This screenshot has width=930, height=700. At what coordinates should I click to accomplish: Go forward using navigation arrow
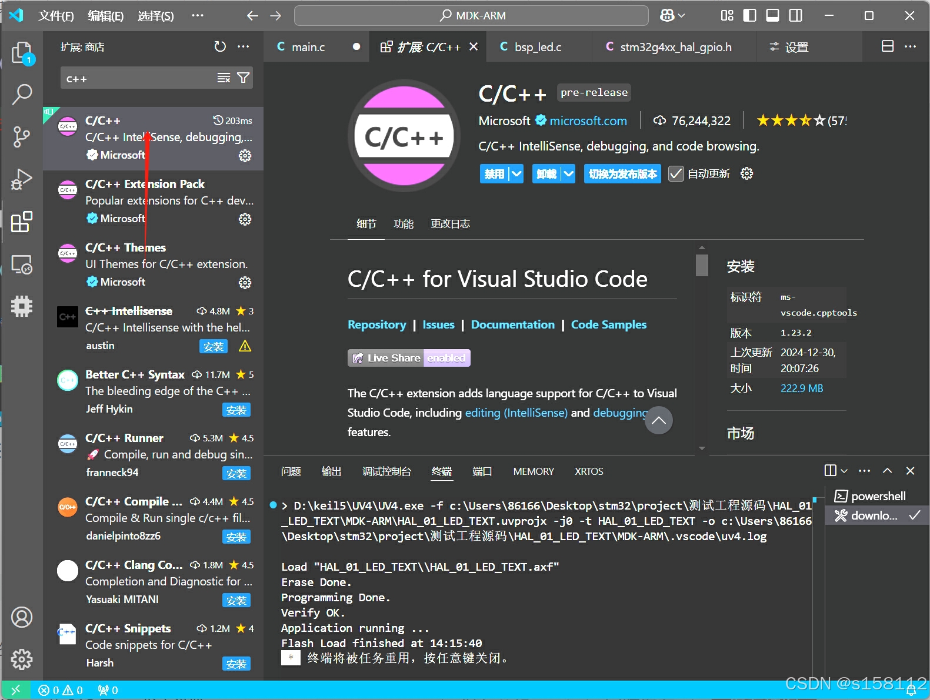(275, 16)
